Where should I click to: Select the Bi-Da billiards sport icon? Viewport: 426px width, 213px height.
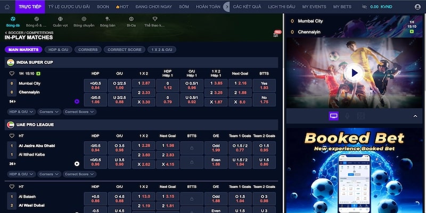131,21
